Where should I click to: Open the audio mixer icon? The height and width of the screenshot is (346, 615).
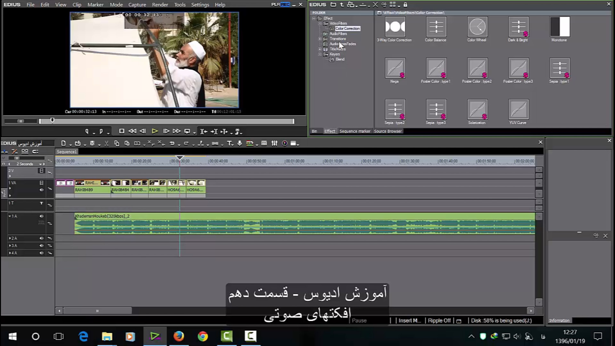pos(274,143)
